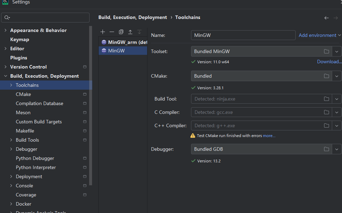Click project-level icon next to Build Tools
This screenshot has width=342, height=213.
(x=85, y=140)
